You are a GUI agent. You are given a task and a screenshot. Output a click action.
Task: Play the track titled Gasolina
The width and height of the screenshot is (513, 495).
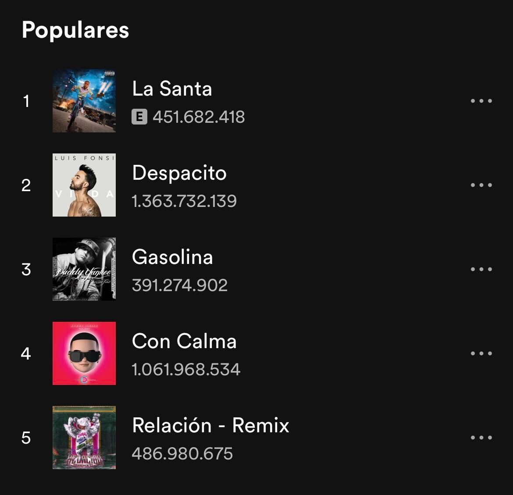172,257
